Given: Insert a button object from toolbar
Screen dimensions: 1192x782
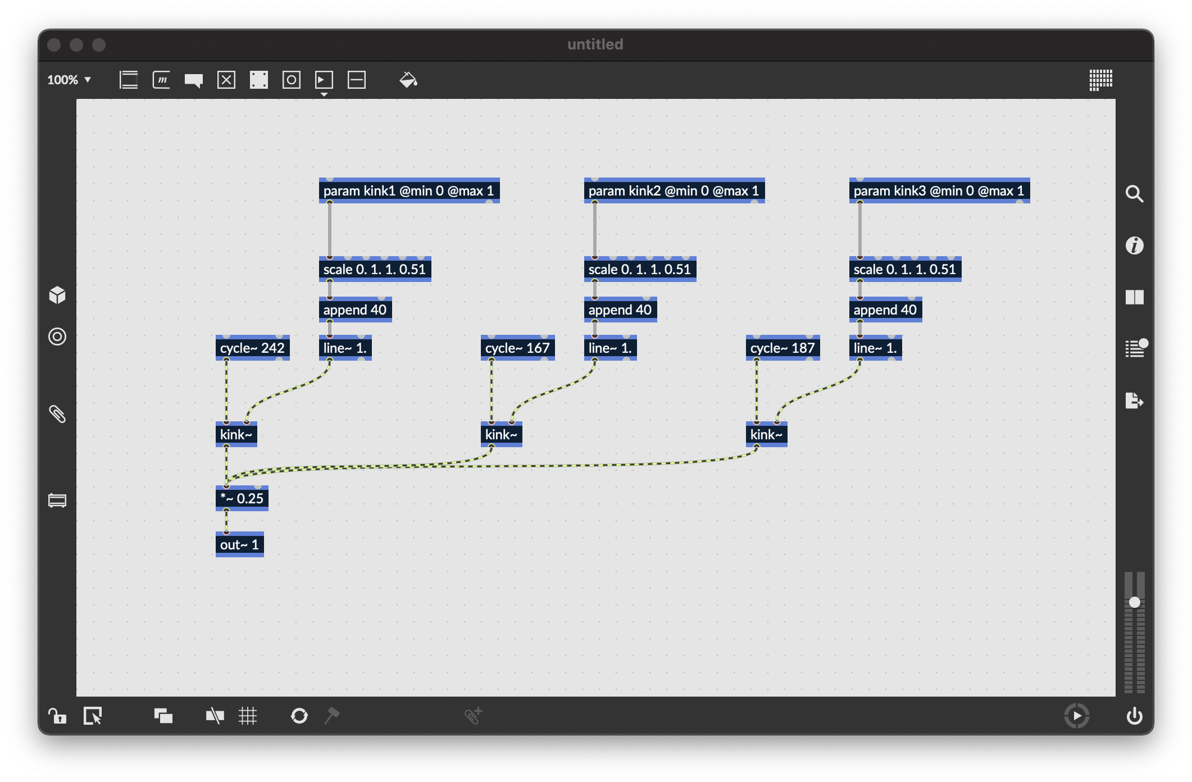Looking at the screenshot, I should pyautogui.click(x=292, y=80).
